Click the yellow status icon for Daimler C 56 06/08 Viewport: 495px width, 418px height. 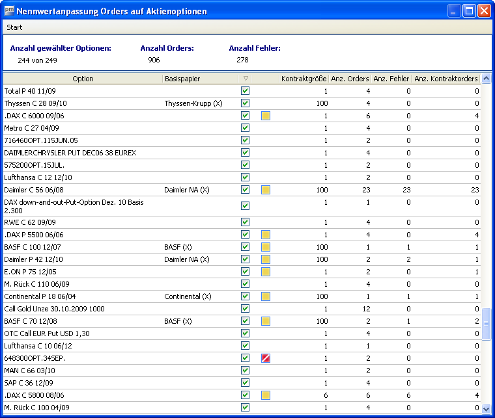pyautogui.click(x=266, y=190)
